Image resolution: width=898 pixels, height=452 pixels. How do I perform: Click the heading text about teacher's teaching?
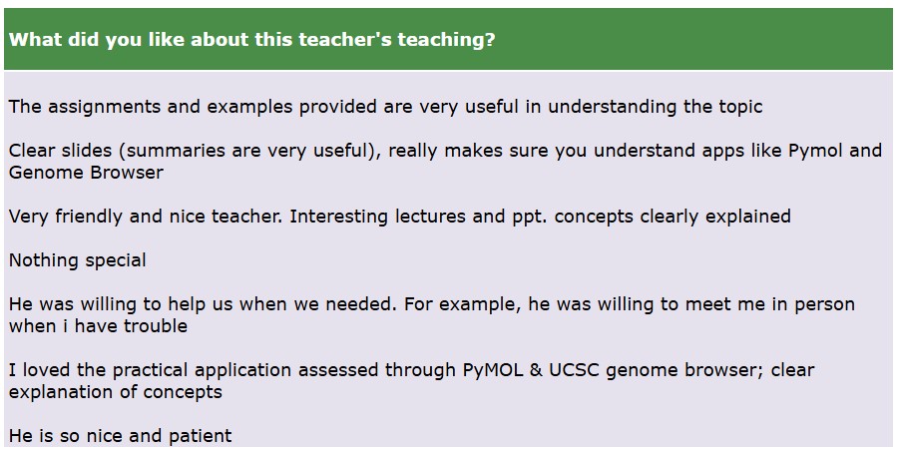click(252, 40)
